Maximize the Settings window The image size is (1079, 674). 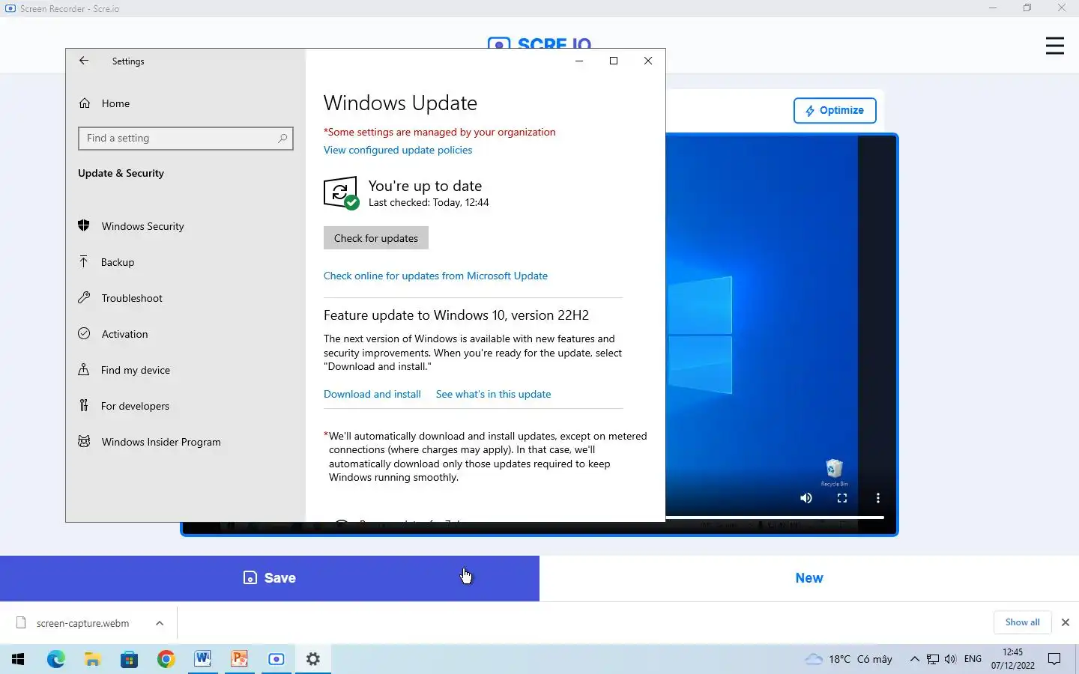(x=614, y=61)
